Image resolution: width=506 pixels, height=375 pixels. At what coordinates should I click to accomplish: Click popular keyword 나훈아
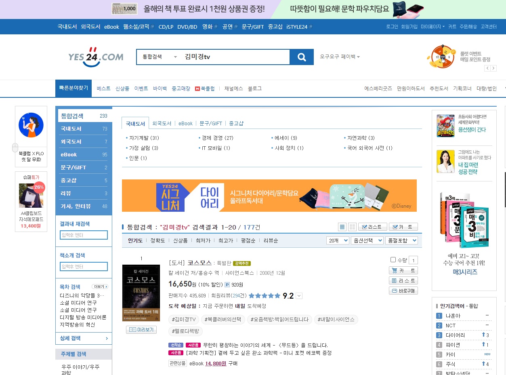click(453, 316)
